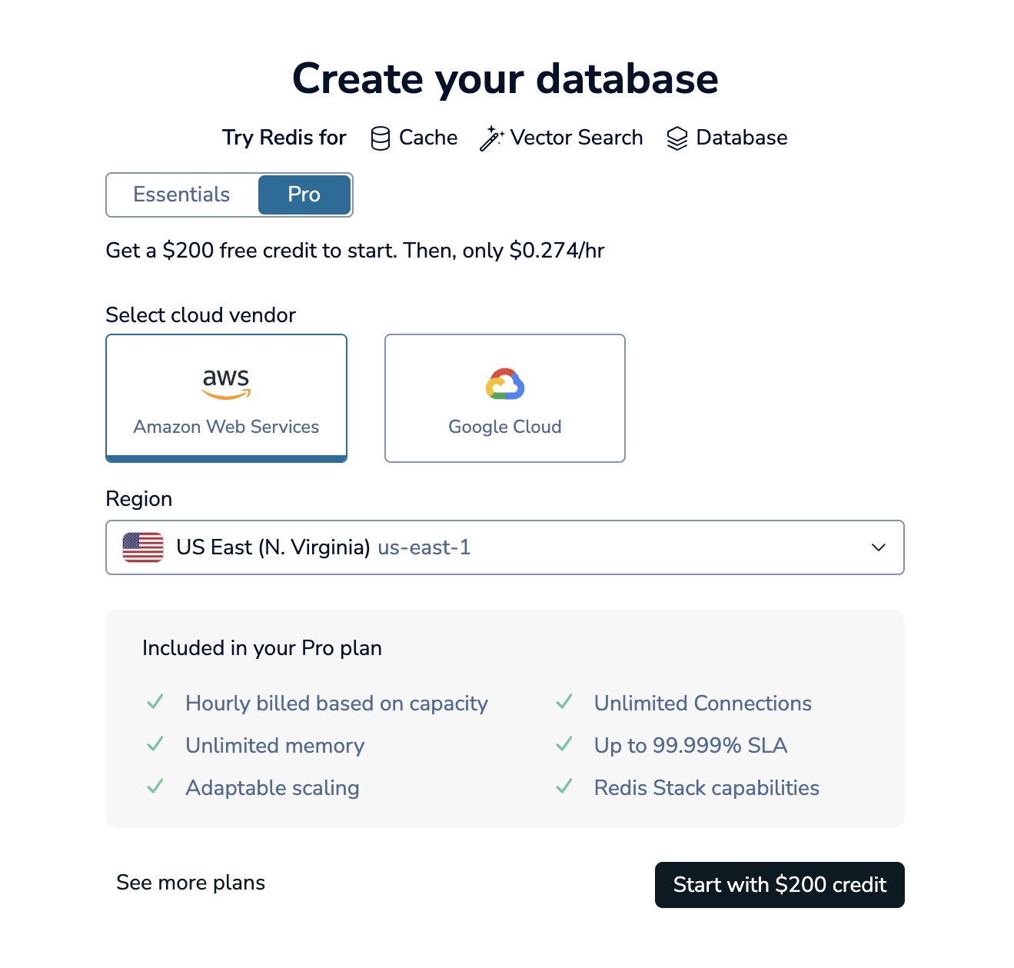The height and width of the screenshot is (968, 1014).
Task: Expand the Region dropdown chevron
Action: pyautogui.click(x=878, y=547)
